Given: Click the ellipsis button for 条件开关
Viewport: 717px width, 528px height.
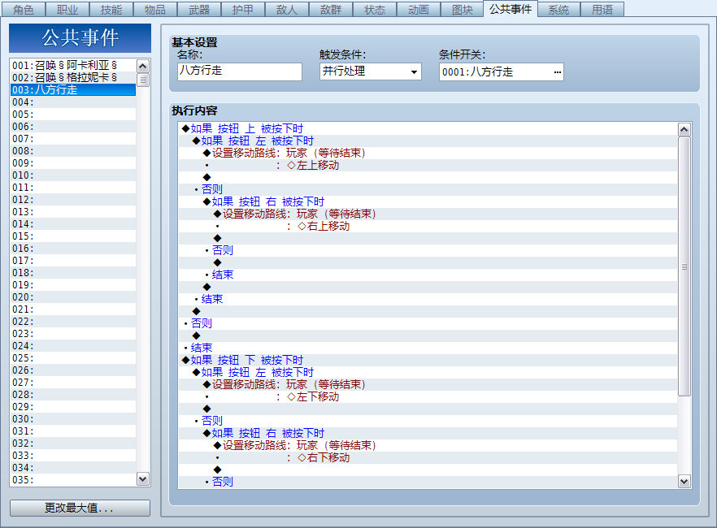Looking at the screenshot, I should click(x=557, y=72).
